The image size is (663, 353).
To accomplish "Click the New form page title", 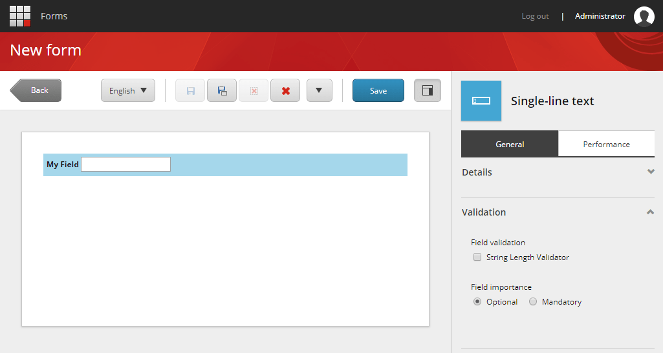I will pos(46,50).
